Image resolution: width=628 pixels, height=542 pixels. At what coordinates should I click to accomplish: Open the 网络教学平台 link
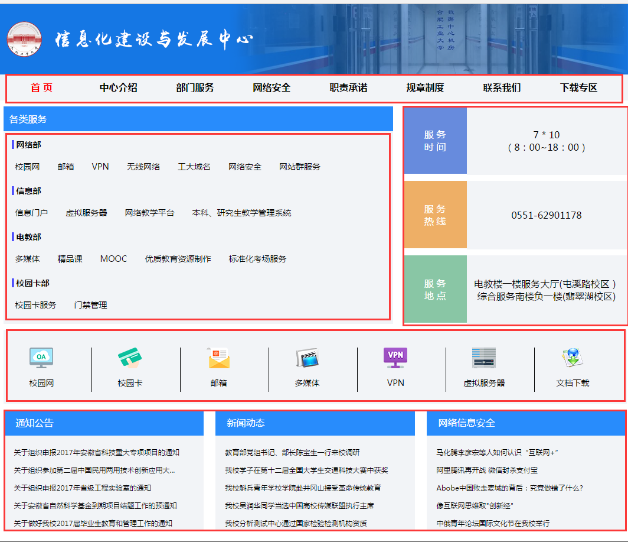149,213
